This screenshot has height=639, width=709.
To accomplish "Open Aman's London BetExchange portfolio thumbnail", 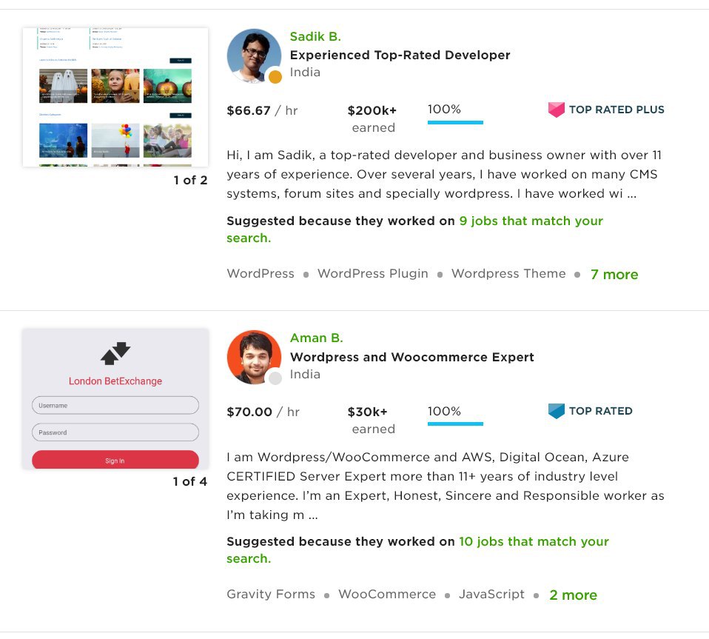I will click(115, 399).
